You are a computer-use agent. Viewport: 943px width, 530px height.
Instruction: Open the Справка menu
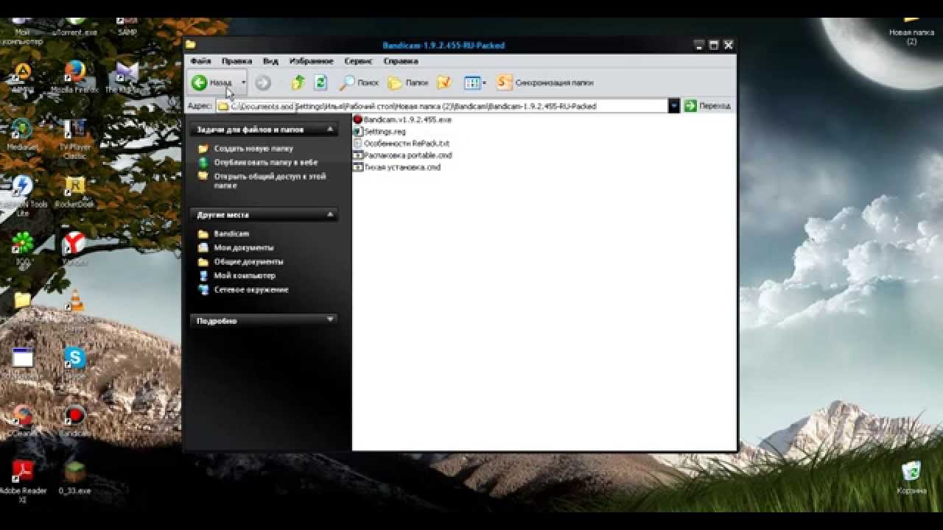pyautogui.click(x=401, y=61)
